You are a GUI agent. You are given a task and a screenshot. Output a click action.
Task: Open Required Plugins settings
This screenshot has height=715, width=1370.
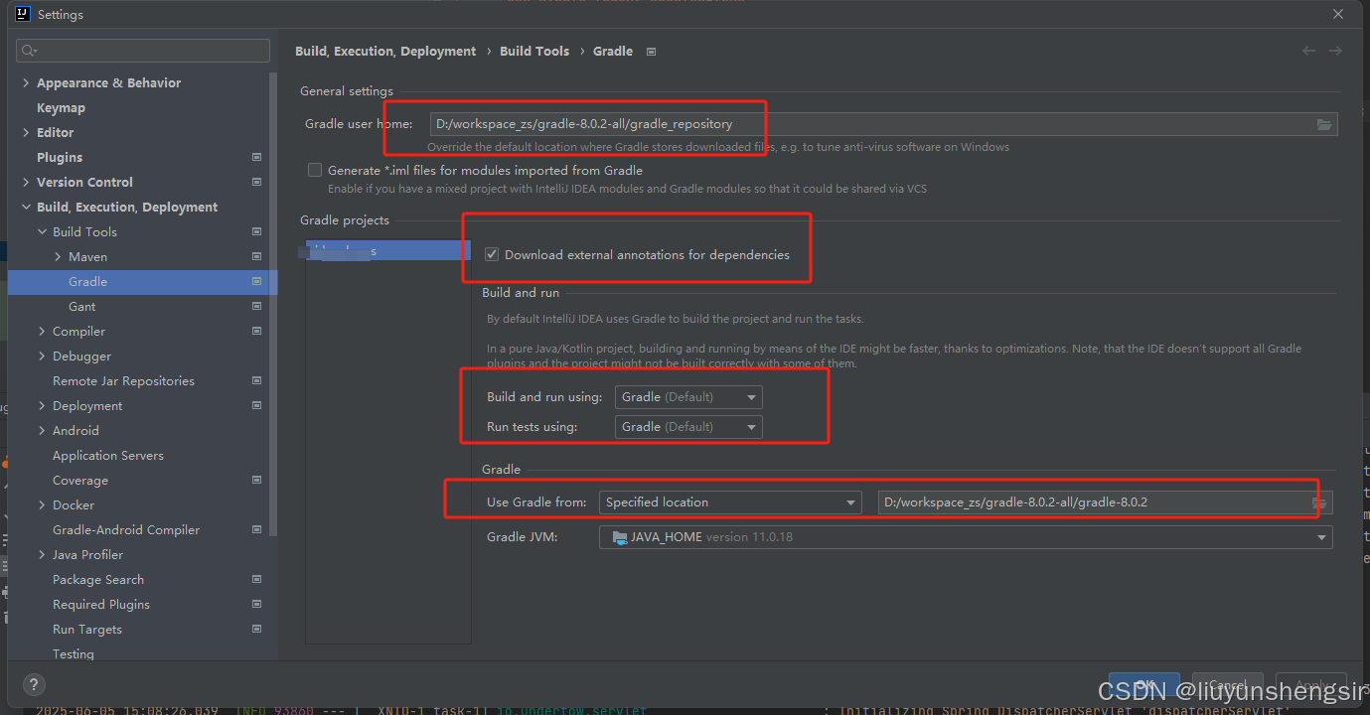click(101, 604)
